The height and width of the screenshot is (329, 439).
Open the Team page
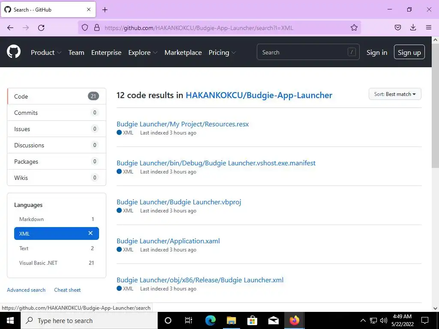pos(76,53)
